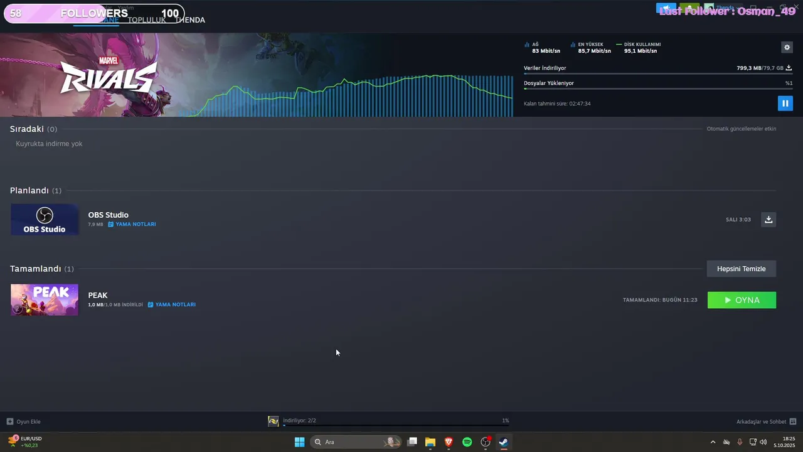Click the PEAK title text
The image size is (803, 452).
[98, 295]
